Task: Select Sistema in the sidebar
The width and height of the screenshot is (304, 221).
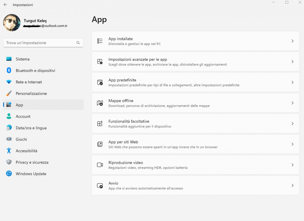Action: click(x=23, y=59)
